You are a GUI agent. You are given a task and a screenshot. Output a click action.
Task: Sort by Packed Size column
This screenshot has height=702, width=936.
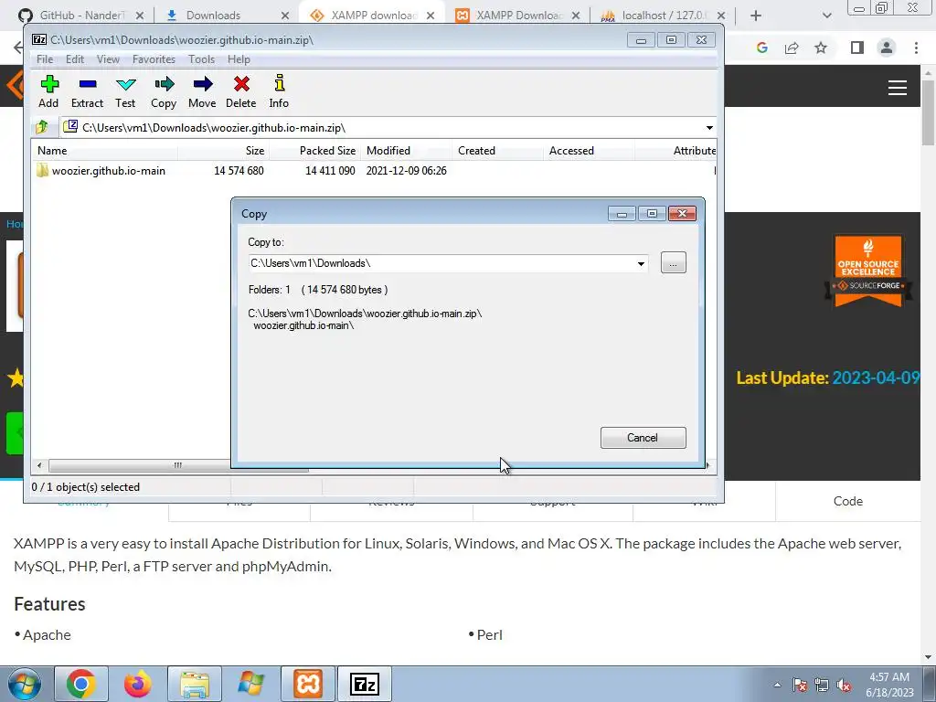(314, 151)
